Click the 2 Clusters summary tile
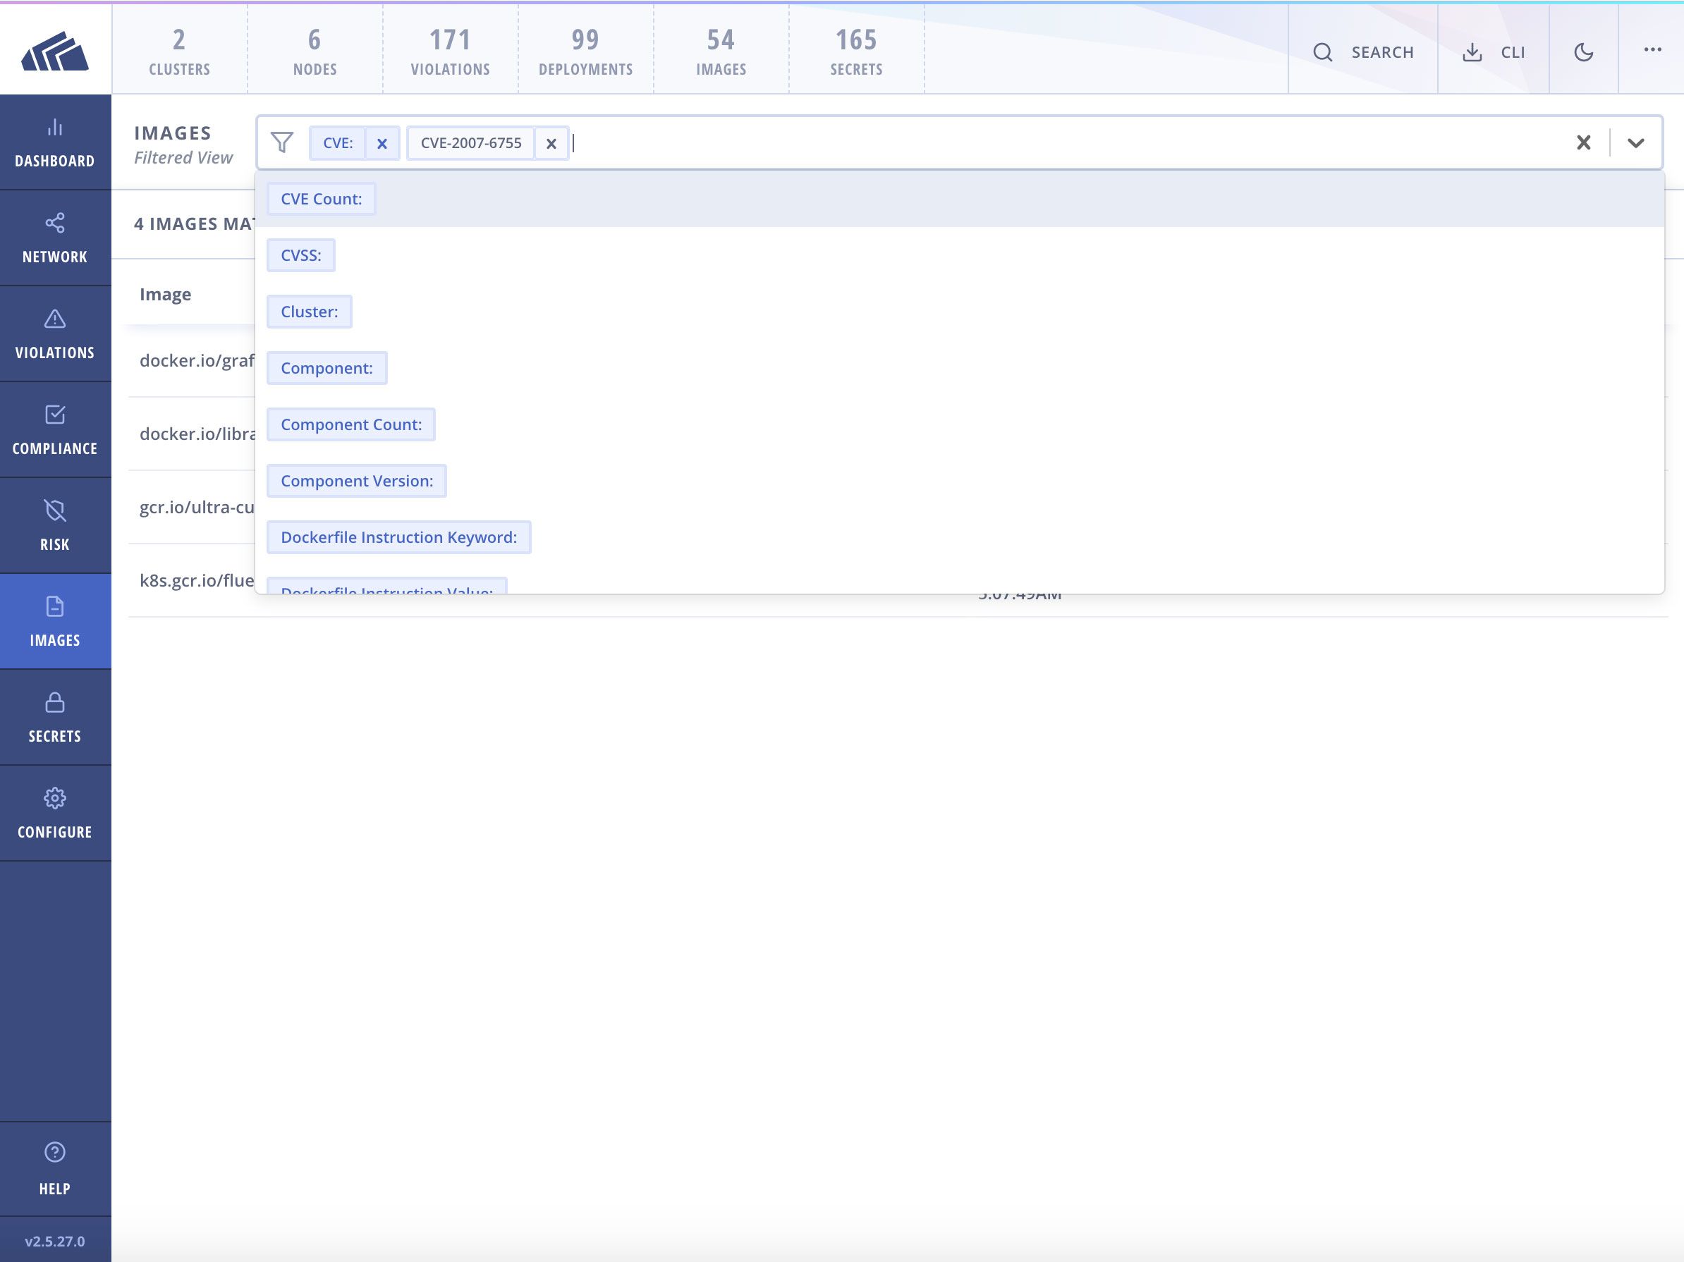This screenshot has height=1262, width=1684. 180,50
